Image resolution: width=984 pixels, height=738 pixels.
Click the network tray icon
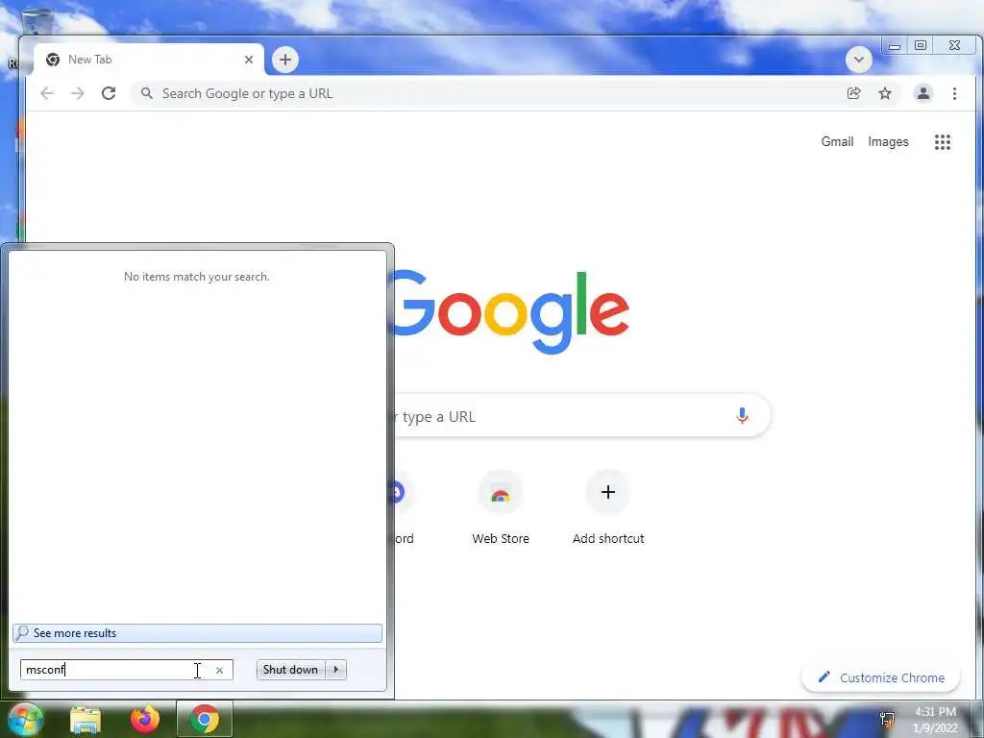(887, 719)
